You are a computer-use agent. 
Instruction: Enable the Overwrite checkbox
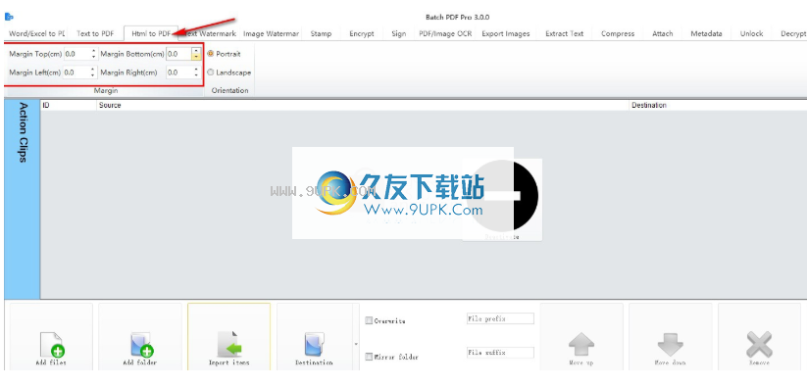(369, 320)
